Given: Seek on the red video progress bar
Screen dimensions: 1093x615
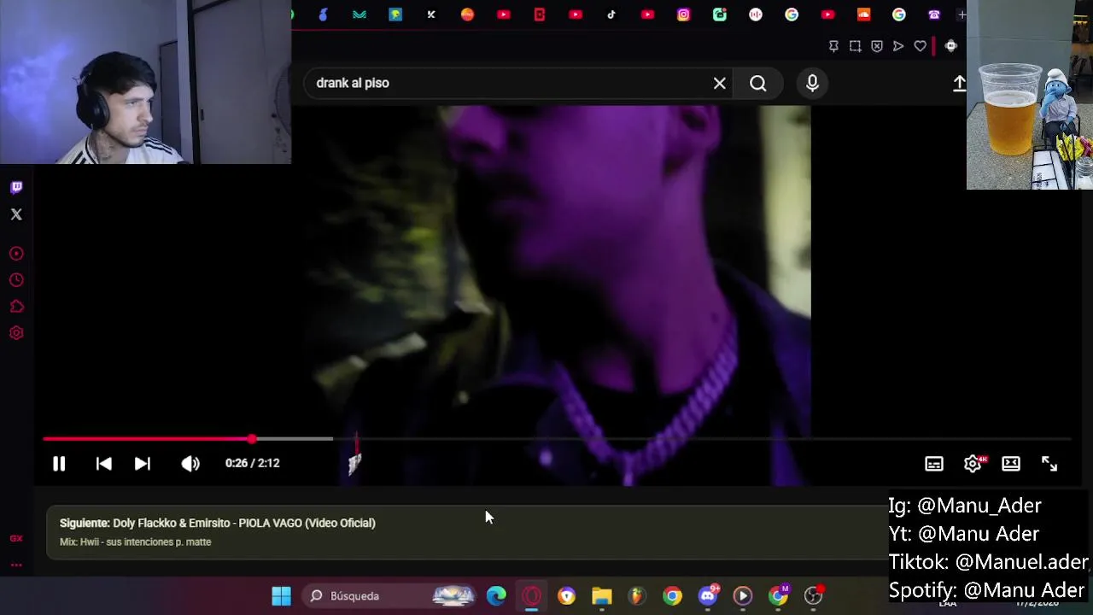Looking at the screenshot, I should tap(555, 439).
